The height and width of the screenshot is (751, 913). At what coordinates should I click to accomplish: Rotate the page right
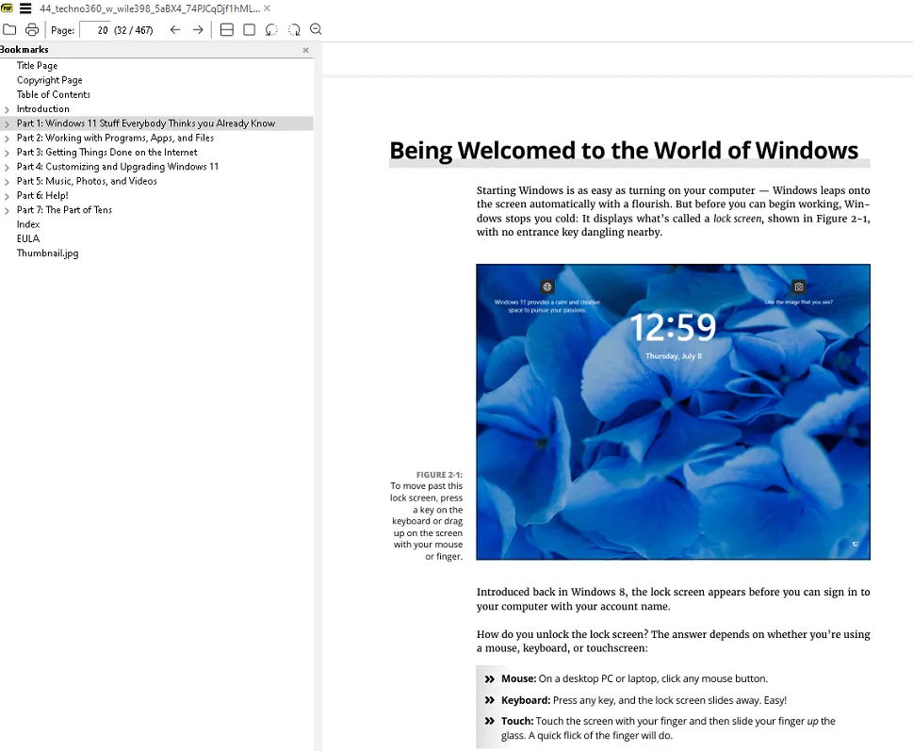294,30
